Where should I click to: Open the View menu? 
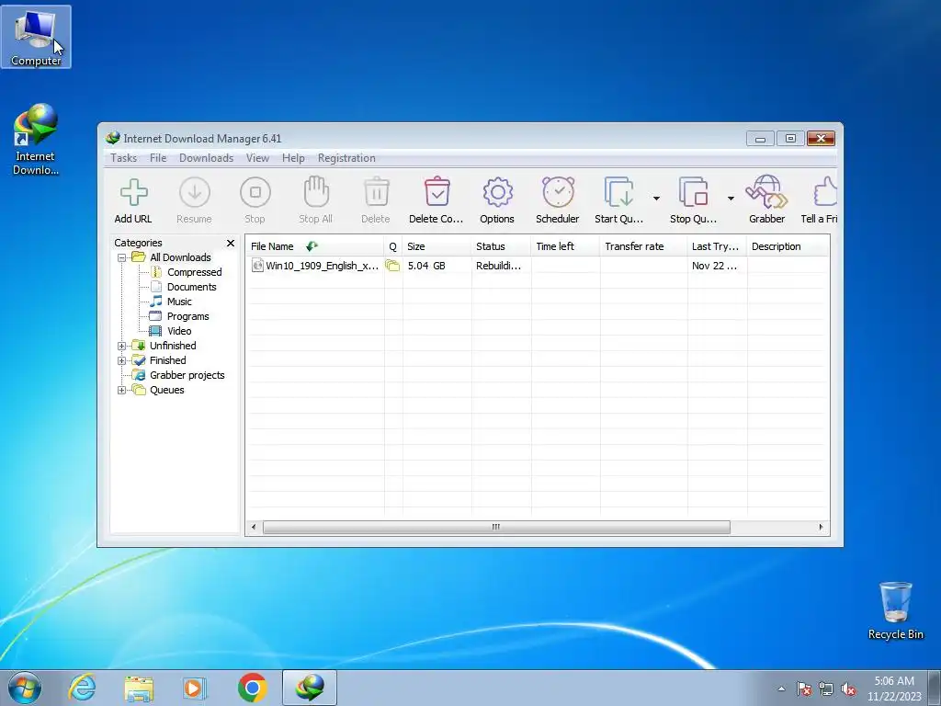point(257,158)
